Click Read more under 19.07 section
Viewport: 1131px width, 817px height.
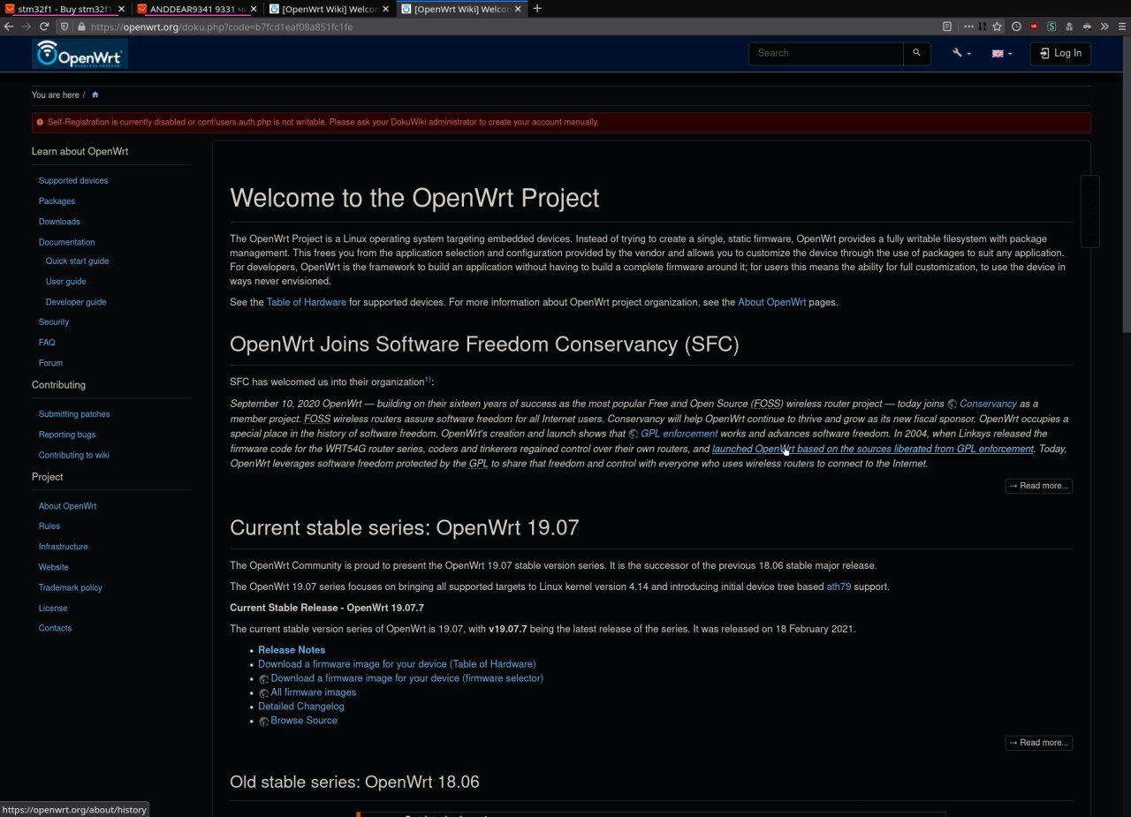1039,743
